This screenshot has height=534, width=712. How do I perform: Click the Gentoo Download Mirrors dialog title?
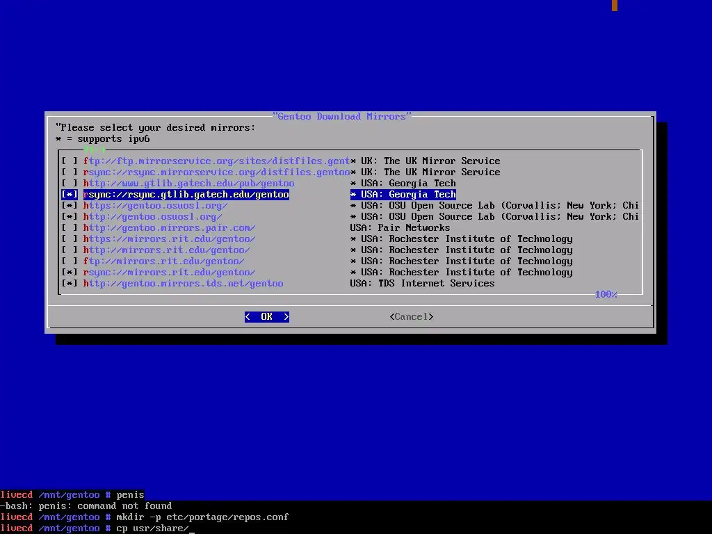click(341, 116)
